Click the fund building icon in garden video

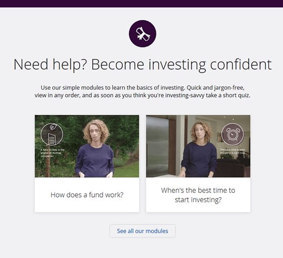point(52,139)
